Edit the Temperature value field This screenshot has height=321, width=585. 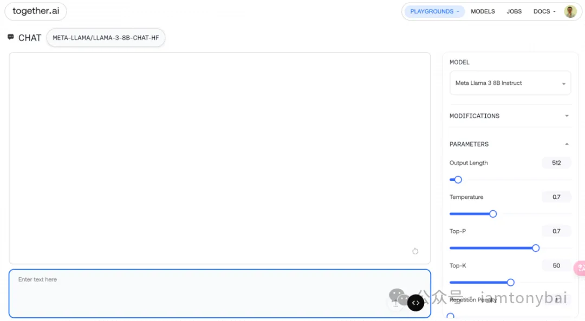[x=556, y=197]
